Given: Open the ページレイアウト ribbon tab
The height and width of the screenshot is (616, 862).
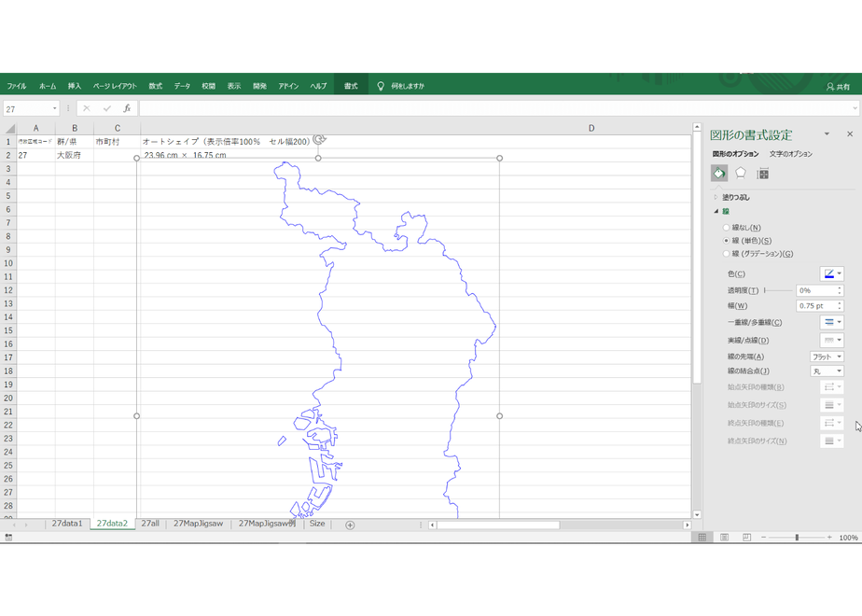Looking at the screenshot, I should pos(115,86).
